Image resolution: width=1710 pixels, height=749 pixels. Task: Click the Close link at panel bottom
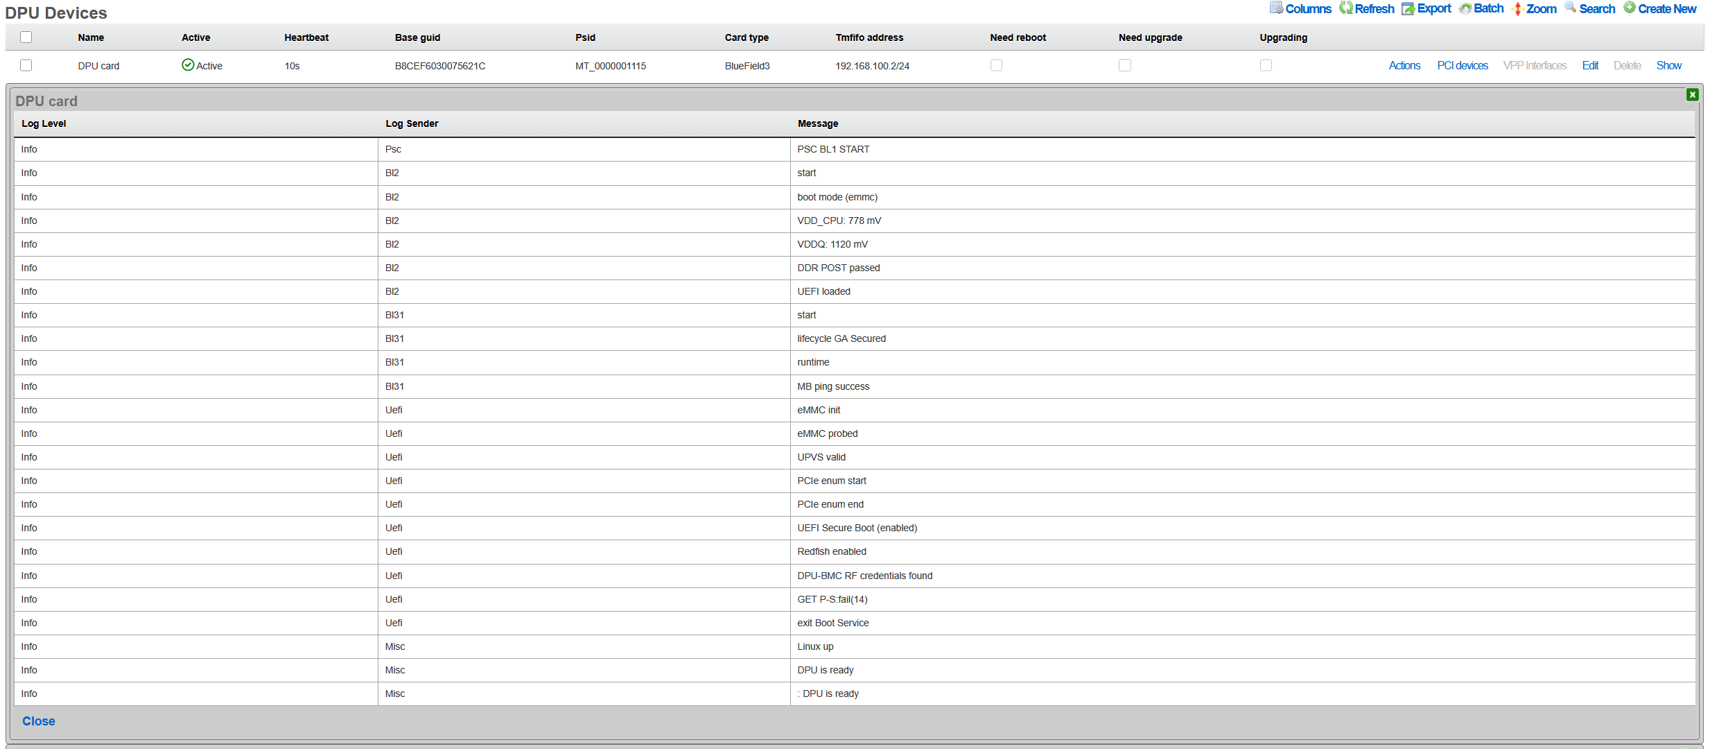tap(39, 721)
